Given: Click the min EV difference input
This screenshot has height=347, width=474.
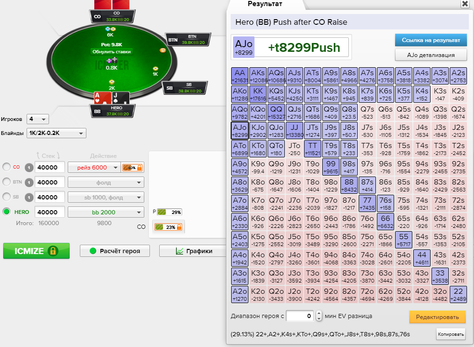Looking at the screenshot, I should point(300,316).
